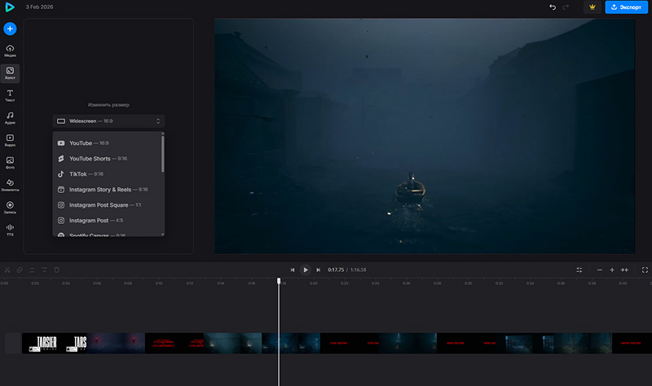This screenshot has width=652, height=386.
Task: Open the Элементы panel
Action: (x=10, y=185)
